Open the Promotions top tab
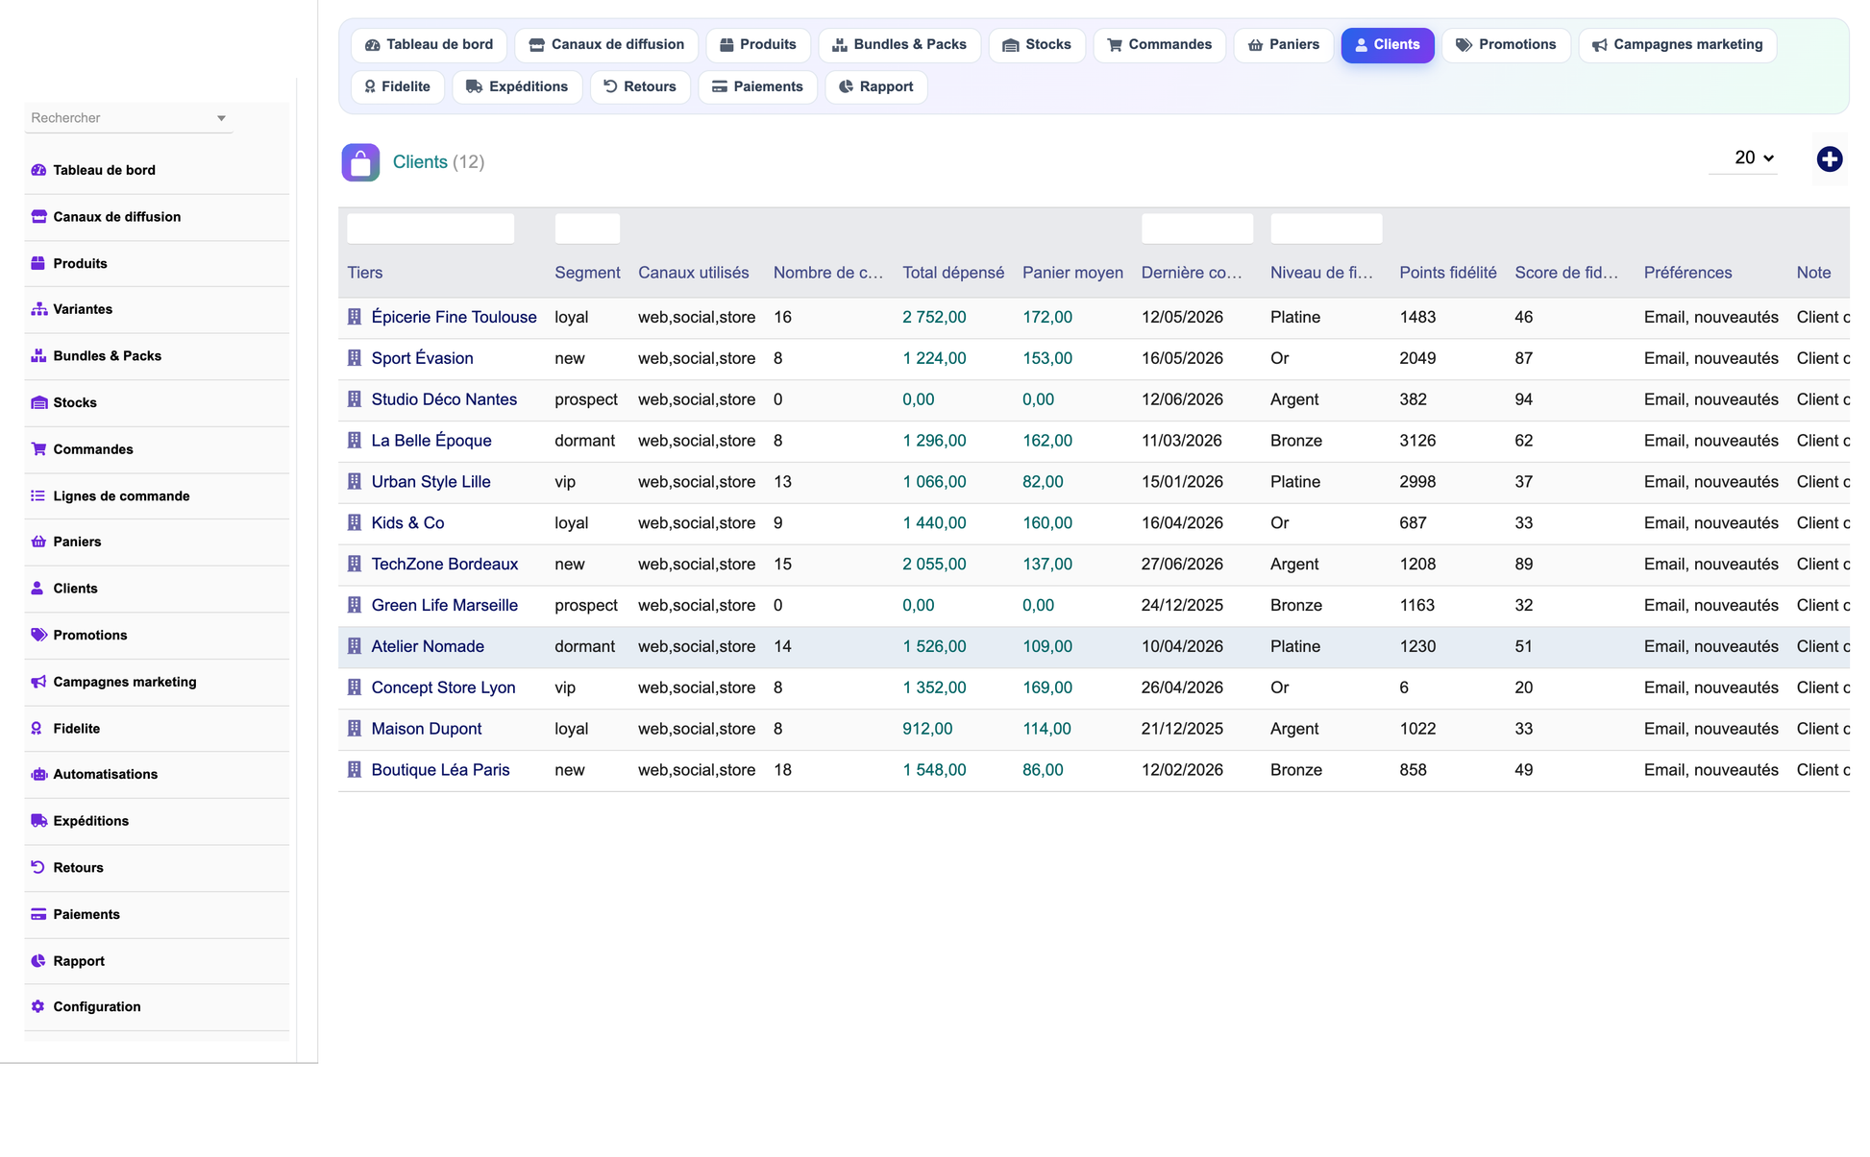1870x1157 pixels. click(1506, 45)
